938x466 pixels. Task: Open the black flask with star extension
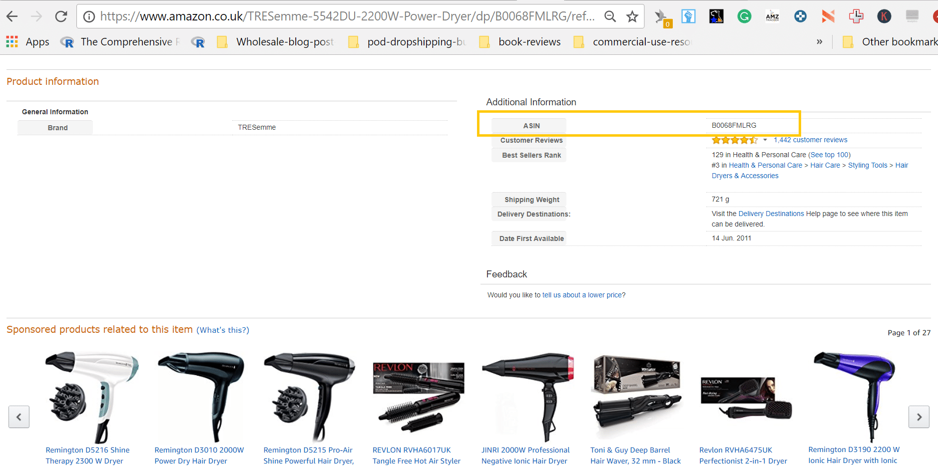pyautogui.click(x=716, y=16)
